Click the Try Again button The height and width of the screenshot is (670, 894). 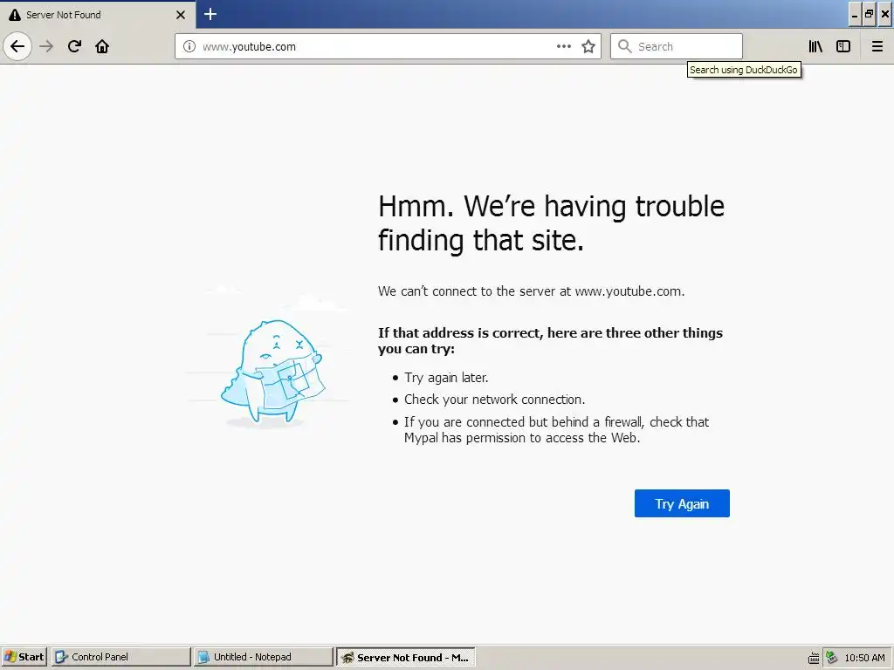(682, 503)
